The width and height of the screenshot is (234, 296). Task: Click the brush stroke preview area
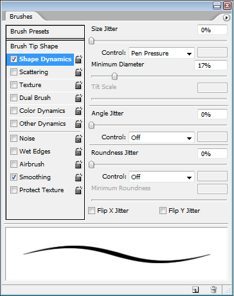point(116,254)
